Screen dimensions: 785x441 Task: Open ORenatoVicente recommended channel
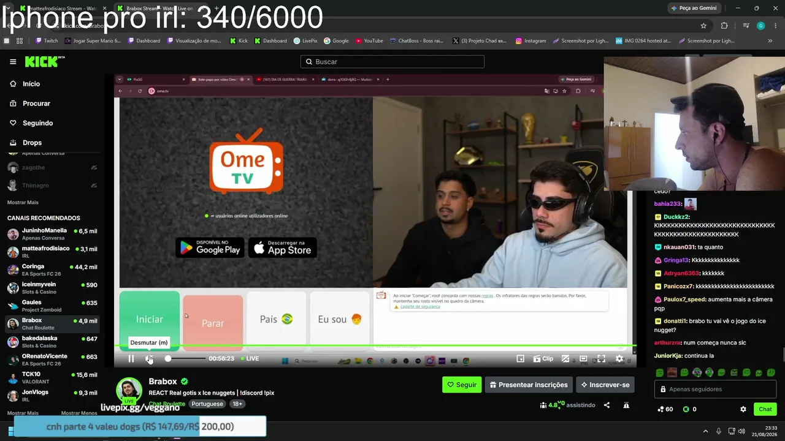click(52, 360)
